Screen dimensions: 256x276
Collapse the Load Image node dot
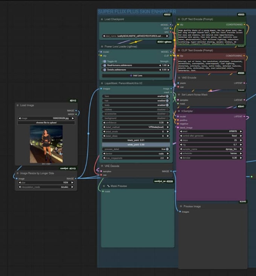pyautogui.click(x=18, y=105)
